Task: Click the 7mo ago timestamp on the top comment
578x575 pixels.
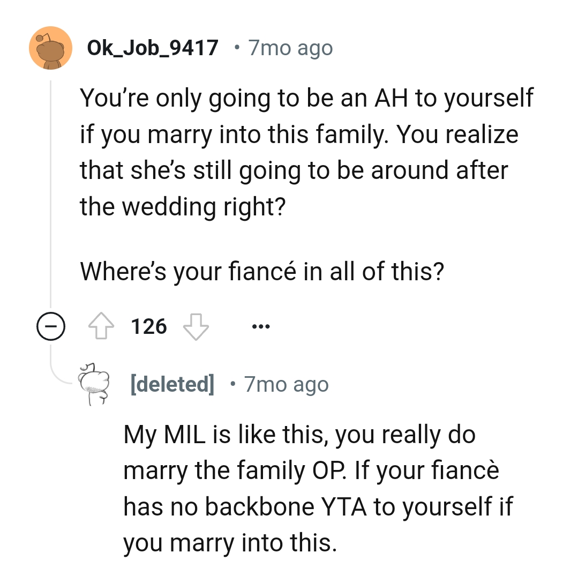Action: tap(290, 47)
